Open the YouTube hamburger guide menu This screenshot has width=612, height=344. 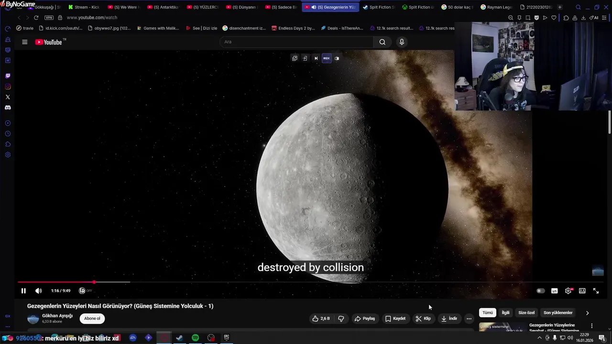coord(24,42)
